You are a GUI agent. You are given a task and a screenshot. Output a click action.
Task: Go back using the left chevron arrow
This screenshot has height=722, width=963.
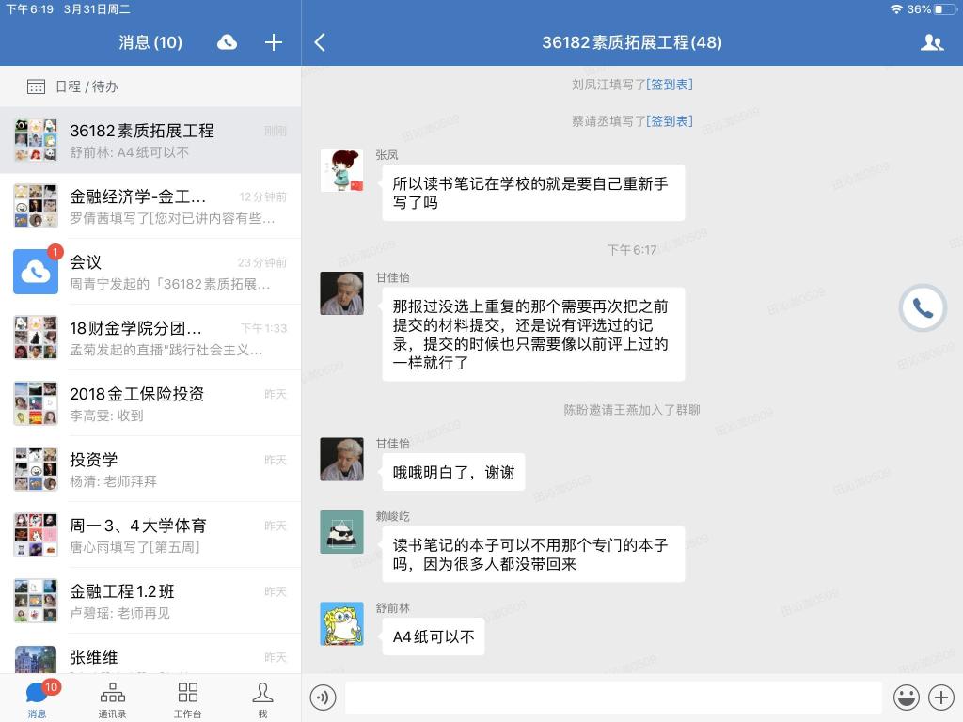point(320,42)
